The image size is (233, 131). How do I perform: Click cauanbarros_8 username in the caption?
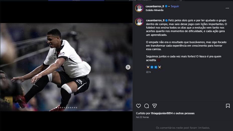click(x=155, y=20)
